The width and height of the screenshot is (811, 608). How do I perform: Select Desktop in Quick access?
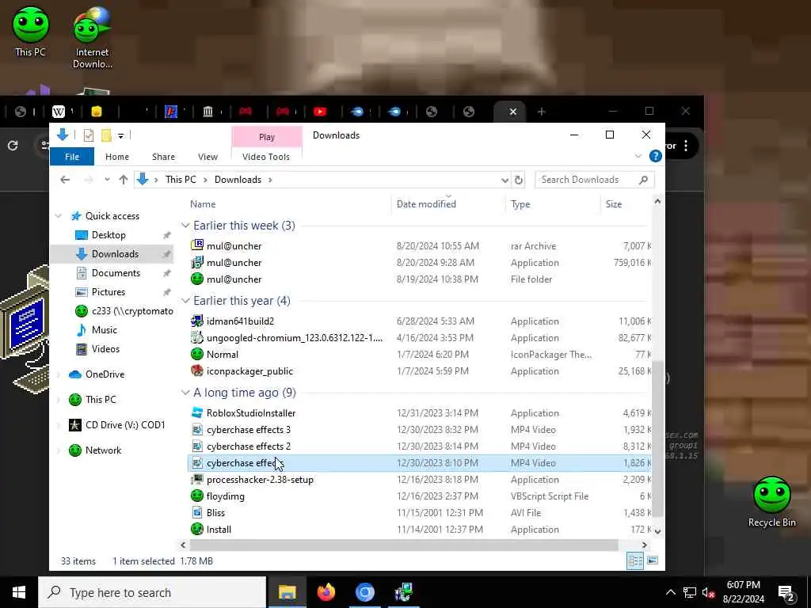pos(109,234)
